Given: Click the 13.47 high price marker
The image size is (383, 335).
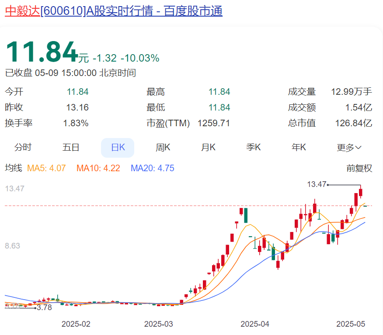Looking at the screenshot, I should [x=317, y=185].
